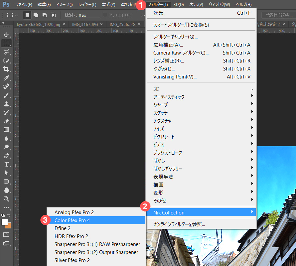Choose Intersect with Selection mode
296x266 pixels.
(53, 15)
